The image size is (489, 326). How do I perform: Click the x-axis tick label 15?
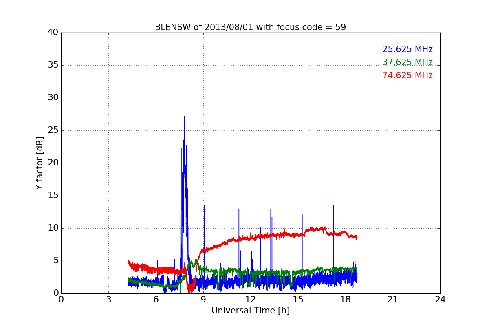click(298, 300)
